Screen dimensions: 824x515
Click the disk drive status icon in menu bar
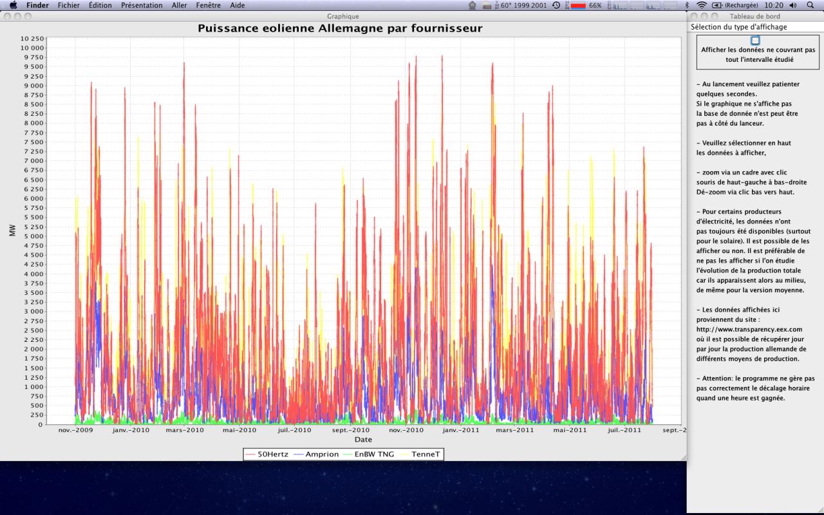pyautogui.click(x=487, y=5)
